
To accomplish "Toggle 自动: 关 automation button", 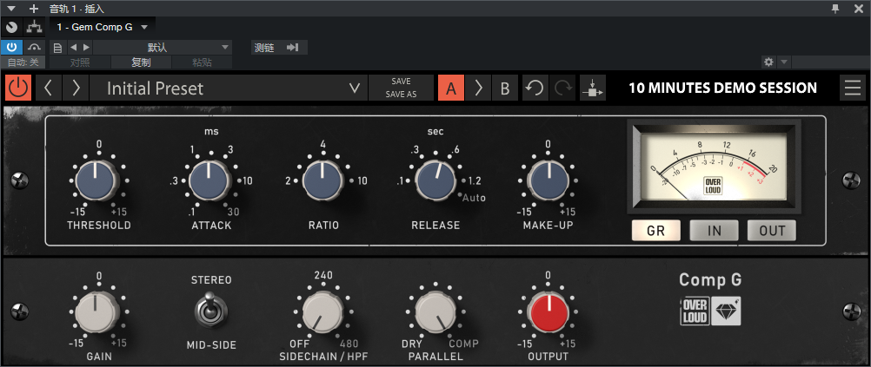I will click(x=23, y=62).
